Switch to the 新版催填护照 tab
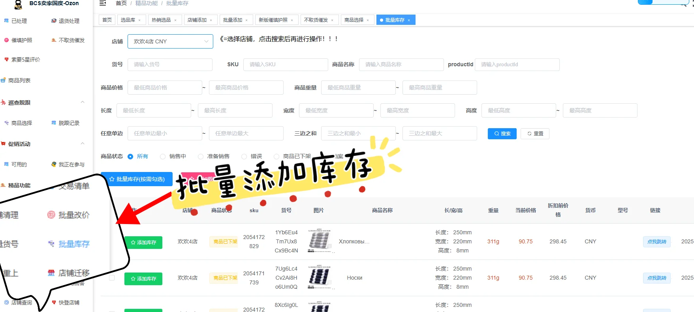The width and height of the screenshot is (694, 312). (x=273, y=20)
